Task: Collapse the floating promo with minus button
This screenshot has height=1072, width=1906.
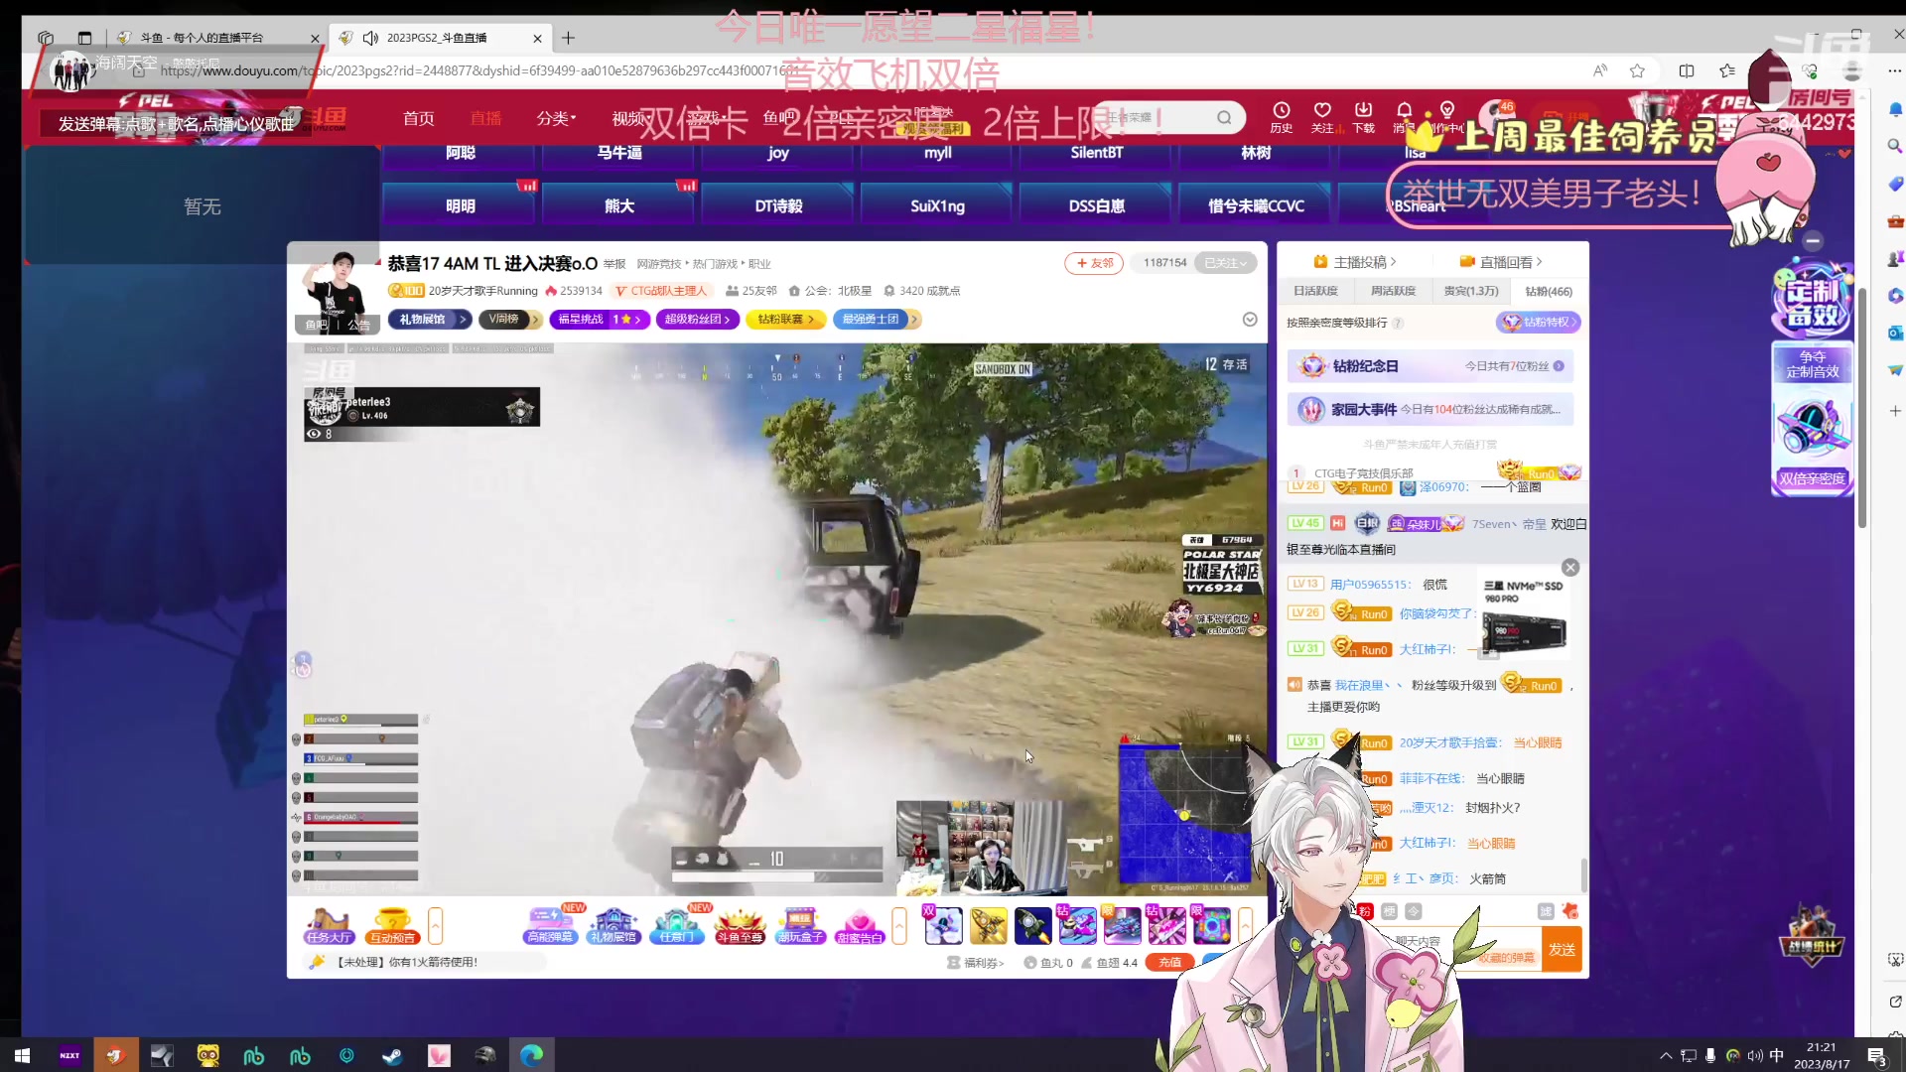Action: tap(1813, 240)
